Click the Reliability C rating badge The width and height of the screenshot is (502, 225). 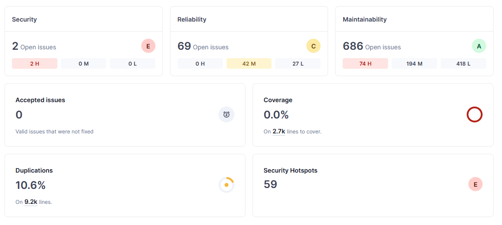313,46
